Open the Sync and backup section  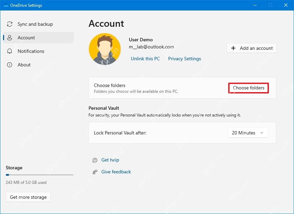pyautogui.click(x=38, y=24)
